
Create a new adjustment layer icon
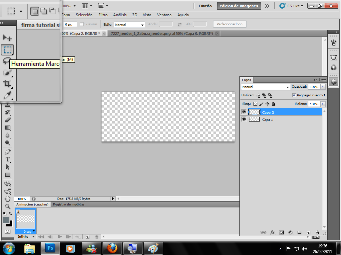click(291, 232)
